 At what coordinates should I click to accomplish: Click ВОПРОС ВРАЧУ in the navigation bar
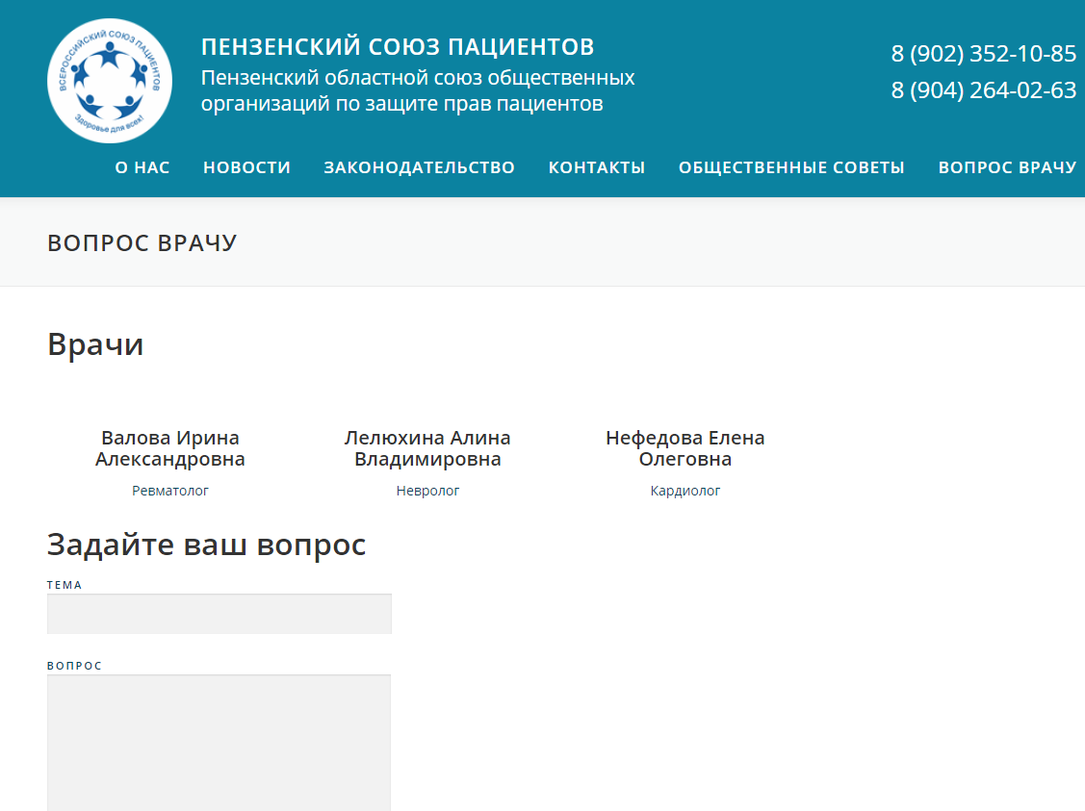(x=1006, y=167)
